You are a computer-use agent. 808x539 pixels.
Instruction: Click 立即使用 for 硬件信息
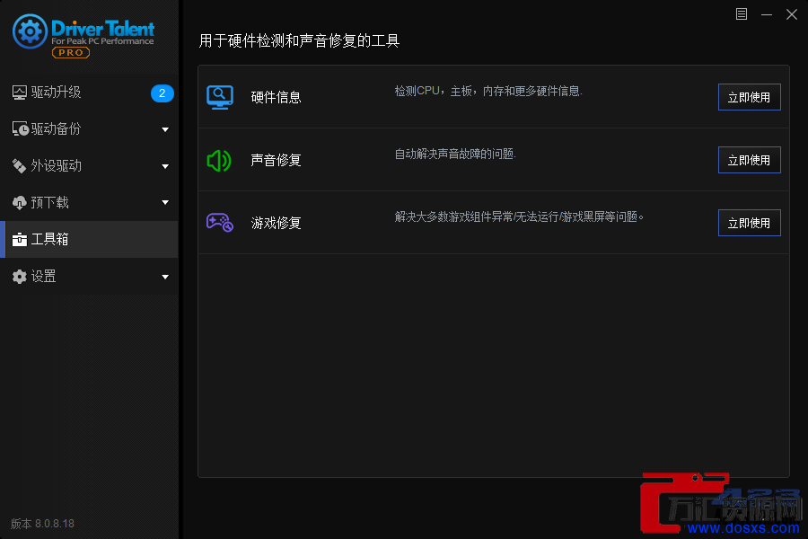pos(750,97)
